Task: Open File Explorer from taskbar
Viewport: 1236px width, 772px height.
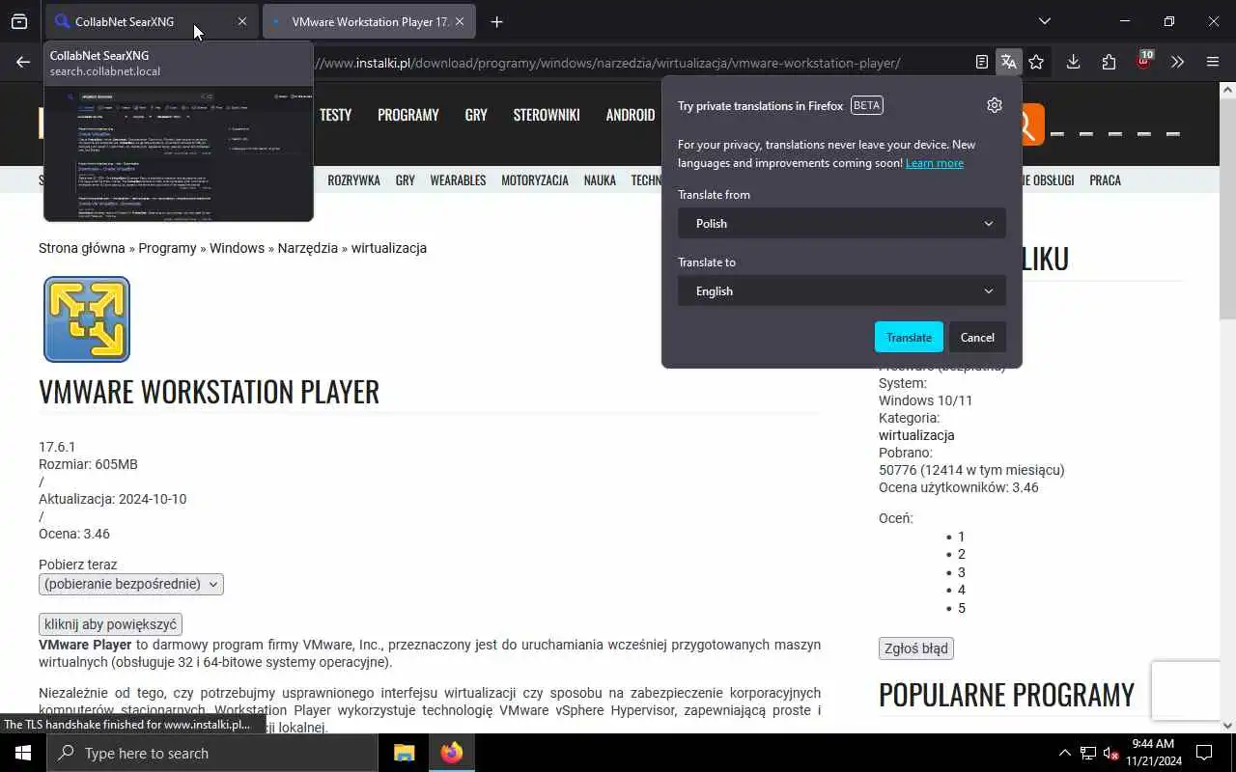Action: pos(404,753)
